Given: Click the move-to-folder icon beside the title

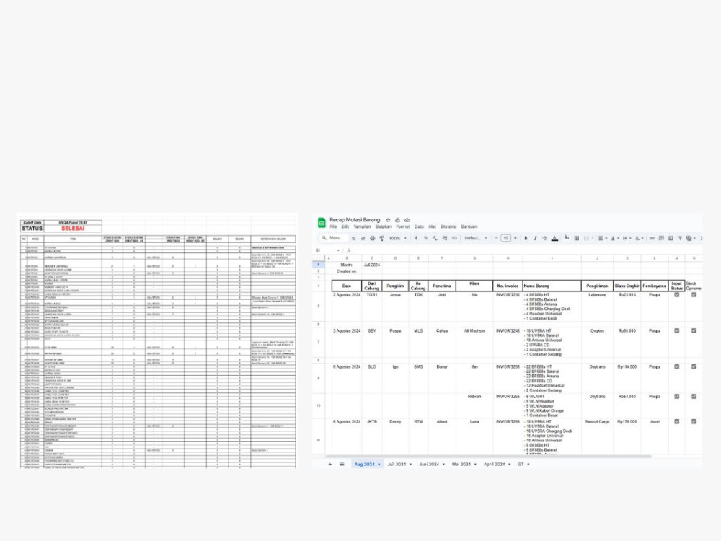Looking at the screenshot, I should coord(397,220).
